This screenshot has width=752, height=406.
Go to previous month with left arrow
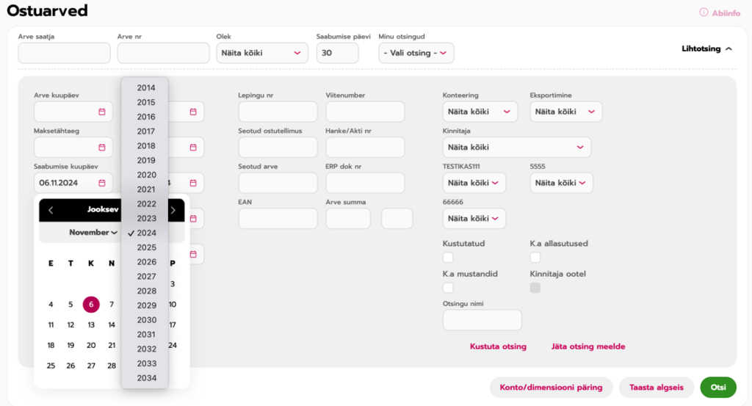pos(51,210)
